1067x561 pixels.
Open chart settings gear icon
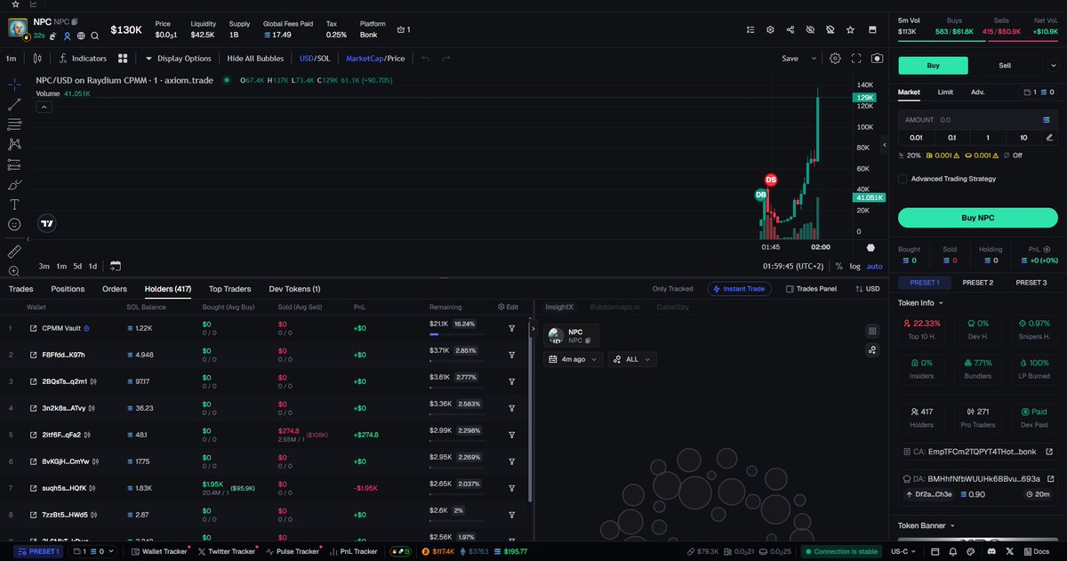point(835,59)
